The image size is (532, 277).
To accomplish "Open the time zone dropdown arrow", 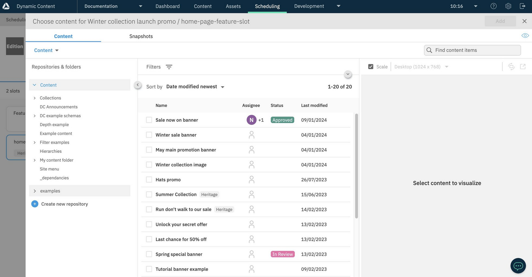I will (x=476, y=6).
